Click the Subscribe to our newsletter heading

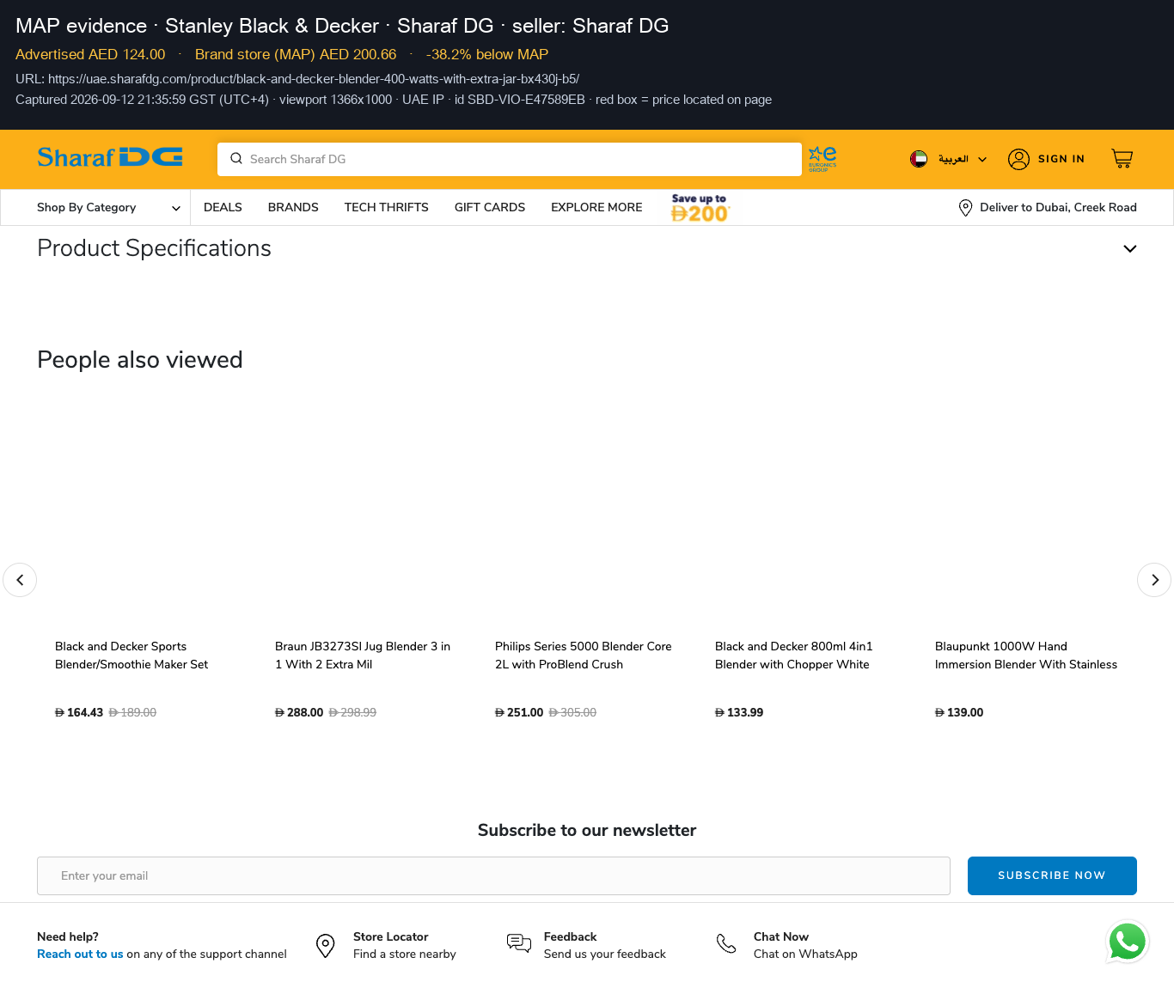[587, 831]
